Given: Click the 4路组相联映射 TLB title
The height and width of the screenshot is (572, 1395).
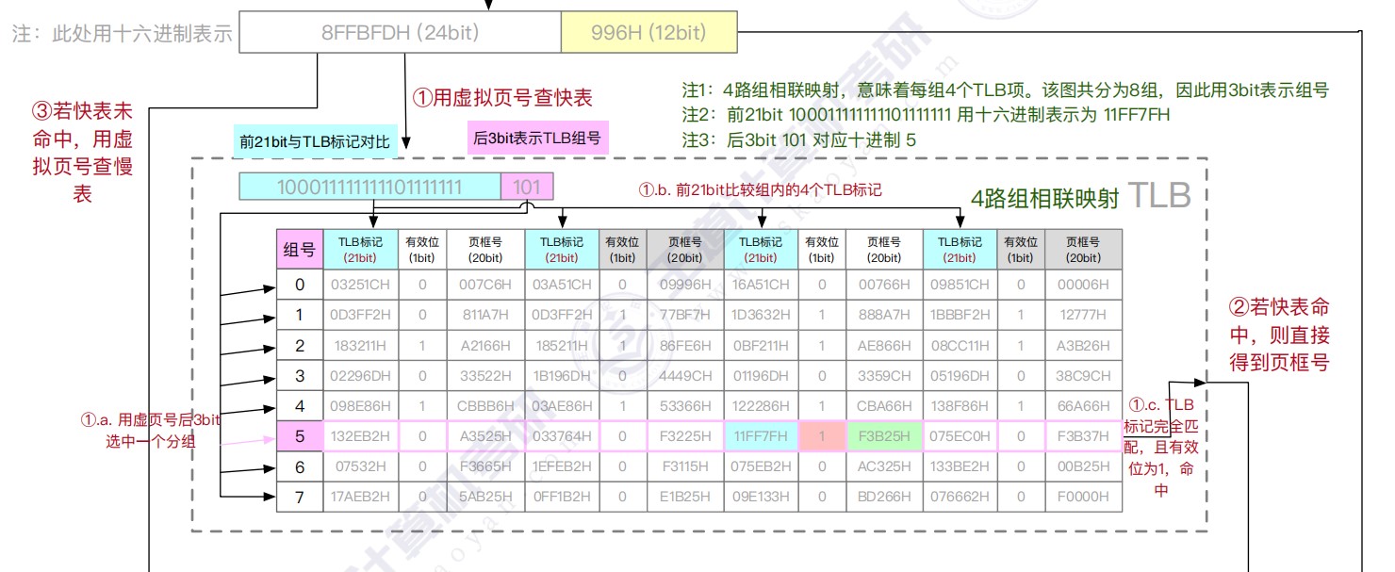Looking at the screenshot, I should (1080, 197).
